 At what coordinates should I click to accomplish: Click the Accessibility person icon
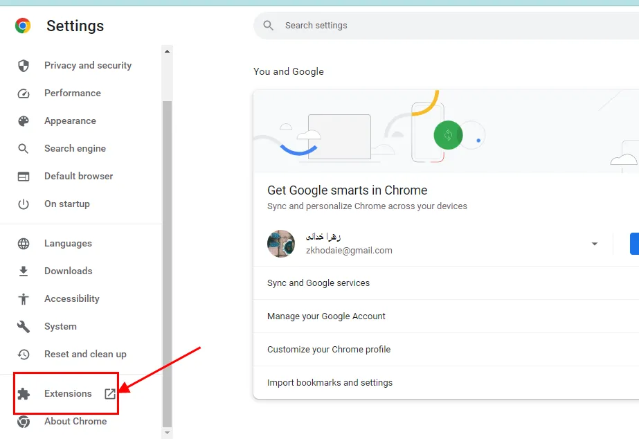coord(24,298)
